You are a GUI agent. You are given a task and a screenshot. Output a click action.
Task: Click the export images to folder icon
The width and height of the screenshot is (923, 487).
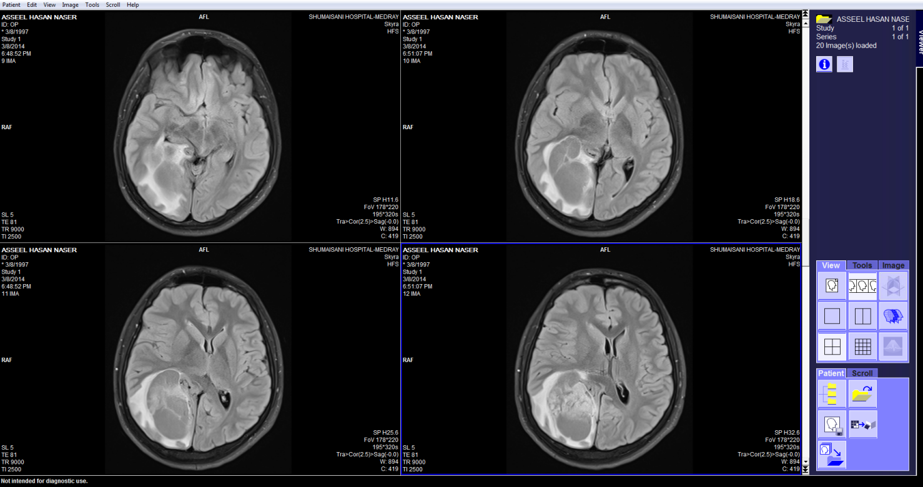point(832,455)
